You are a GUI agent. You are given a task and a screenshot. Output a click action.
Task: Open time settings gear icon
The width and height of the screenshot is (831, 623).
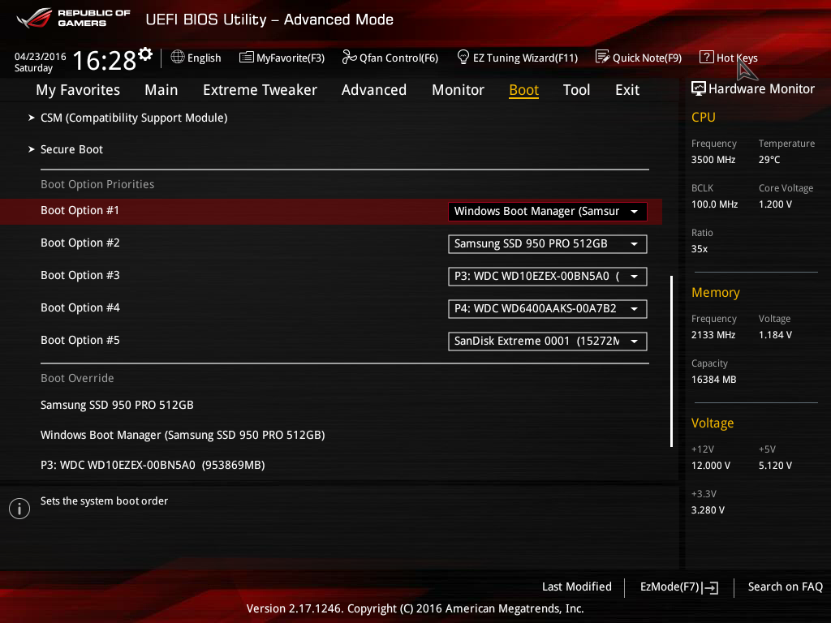coord(145,54)
